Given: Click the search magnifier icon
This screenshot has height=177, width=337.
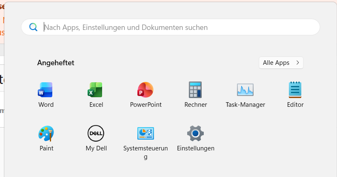Looking at the screenshot, I should click(33, 27).
